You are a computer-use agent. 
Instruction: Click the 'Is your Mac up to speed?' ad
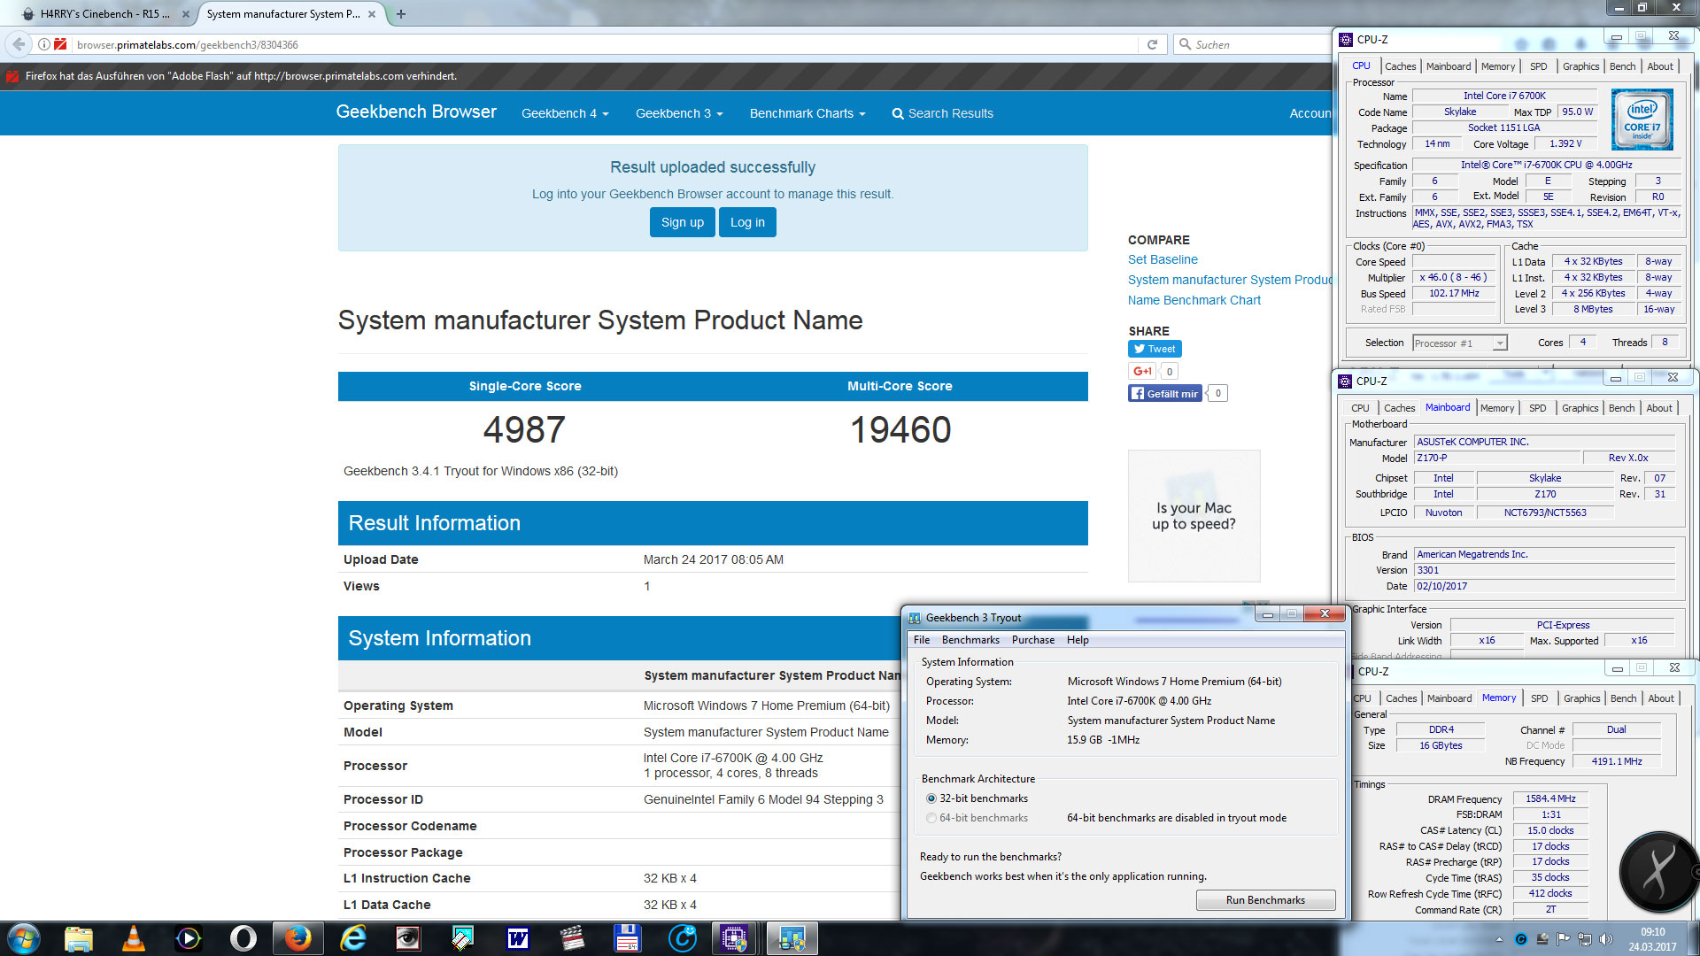click(1194, 516)
